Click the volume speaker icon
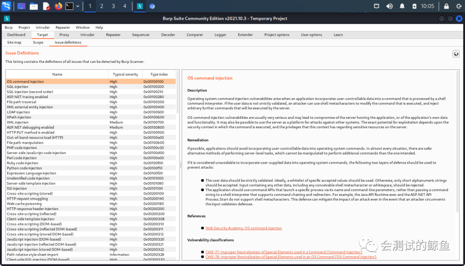 pyautogui.click(x=389, y=6)
